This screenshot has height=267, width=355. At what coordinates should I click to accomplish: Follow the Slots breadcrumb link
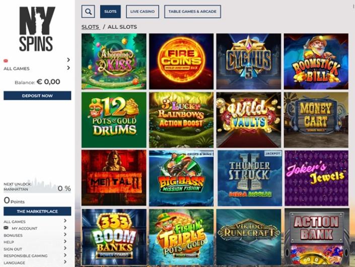[90, 27]
